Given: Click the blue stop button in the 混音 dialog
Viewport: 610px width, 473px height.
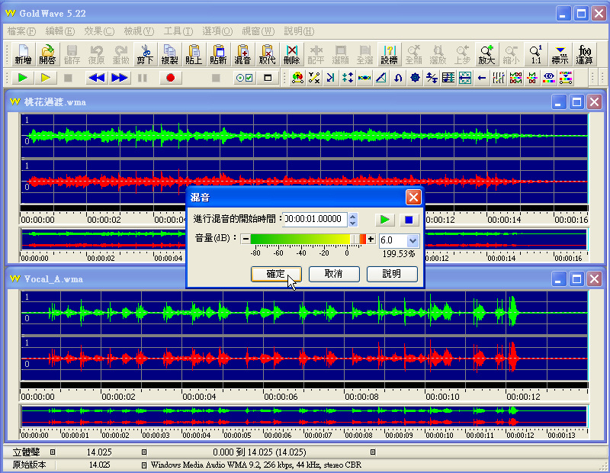Looking at the screenshot, I should click(x=409, y=220).
